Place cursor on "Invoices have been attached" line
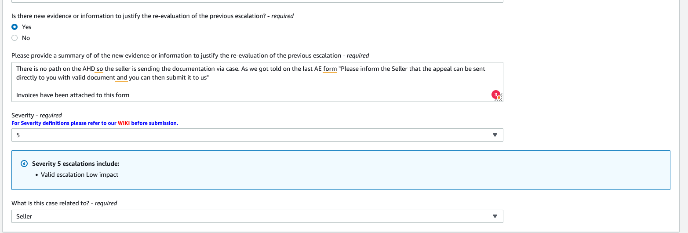This screenshot has width=688, height=233. [73, 95]
